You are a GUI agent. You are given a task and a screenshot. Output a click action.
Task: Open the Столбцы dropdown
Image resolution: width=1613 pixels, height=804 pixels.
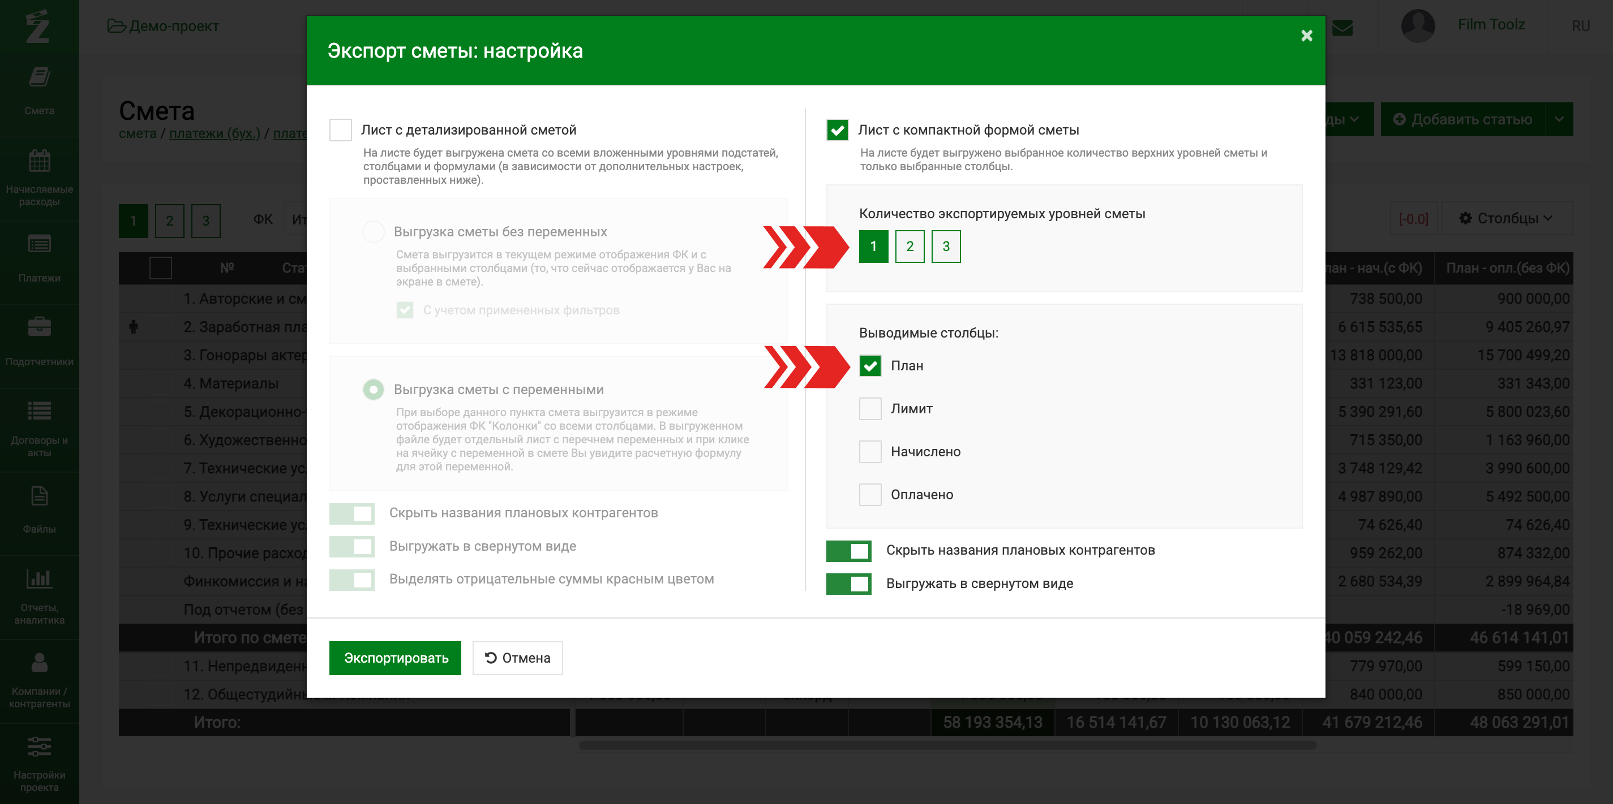tap(1506, 218)
